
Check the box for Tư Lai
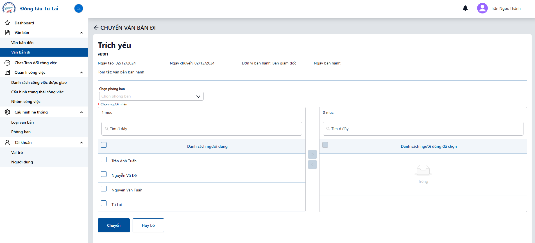coord(104,203)
